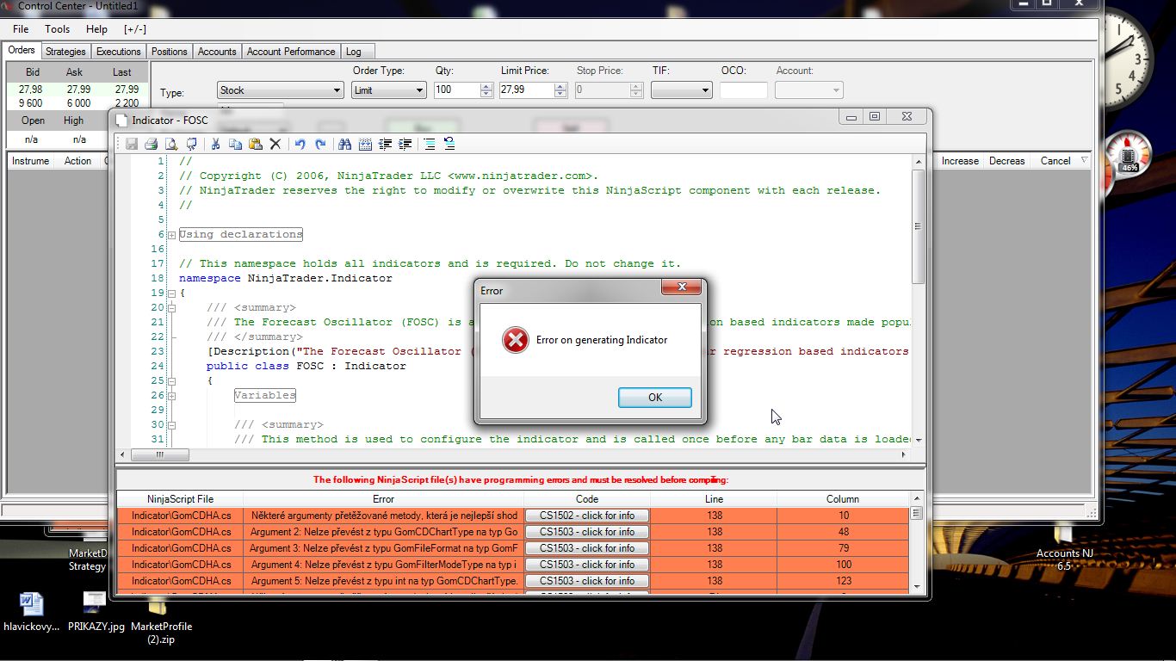Open the MarketProfile (2).zip desktop icon
Image resolution: width=1176 pixels, height=661 pixels.
161,618
